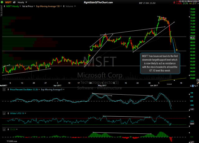The height and width of the screenshot is (143, 199).
Task: Click the move handle of Price Percent Oscillator pane
Action: point(8,90)
